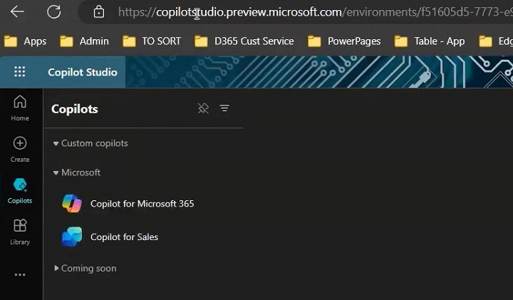Click the Copilot for Sales logo
This screenshot has width=513, height=300.
click(x=72, y=237)
